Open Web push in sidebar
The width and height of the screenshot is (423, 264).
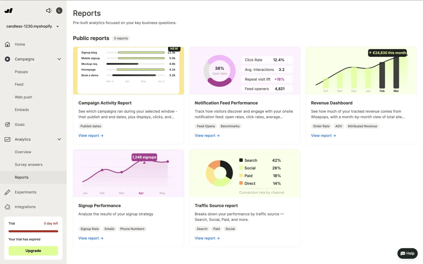[23, 97]
